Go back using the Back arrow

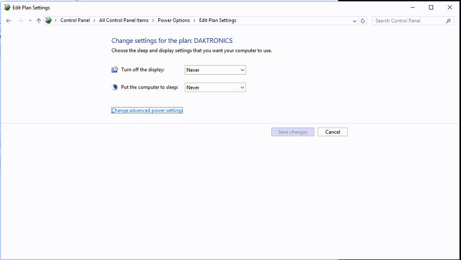click(x=8, y=21)
